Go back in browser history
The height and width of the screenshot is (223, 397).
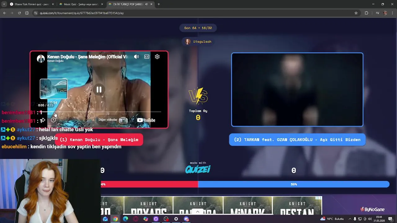(4, 13)
